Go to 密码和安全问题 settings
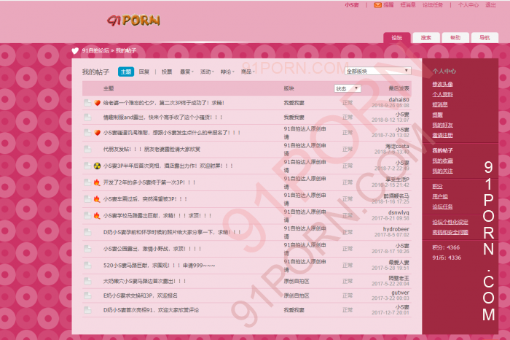Image resolution: width=510 pixels, height=340 pixels. (450, 231)
